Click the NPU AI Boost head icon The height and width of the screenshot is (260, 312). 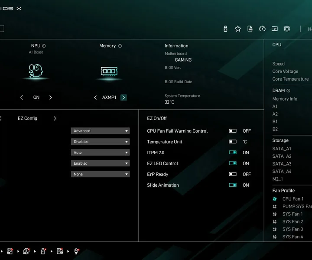[x=36, y=71]
